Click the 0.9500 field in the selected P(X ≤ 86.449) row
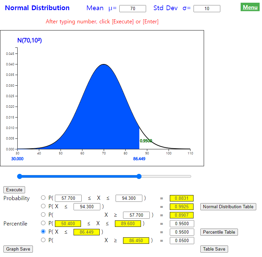 coord(182,232)
